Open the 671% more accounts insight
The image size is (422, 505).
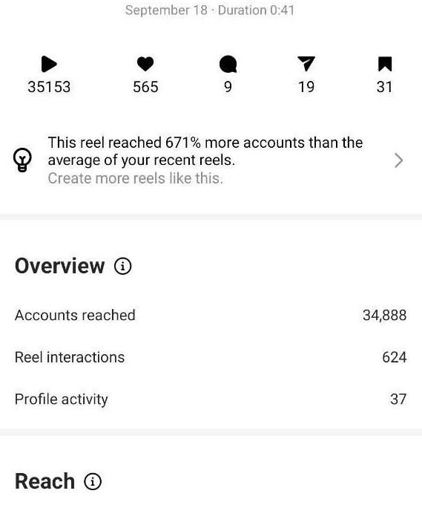click(x=205, y=151)
